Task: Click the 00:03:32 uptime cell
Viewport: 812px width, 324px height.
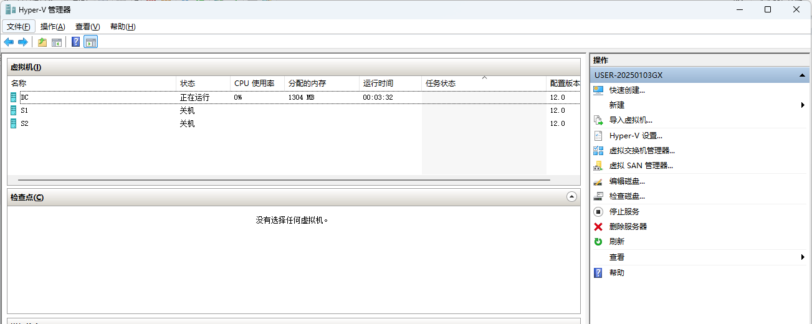Action: click(378, 97)
